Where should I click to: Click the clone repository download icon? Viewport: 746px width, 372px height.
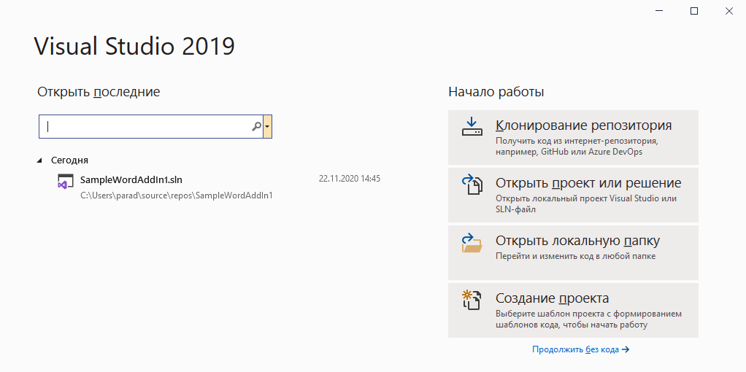tap(472, 127)
